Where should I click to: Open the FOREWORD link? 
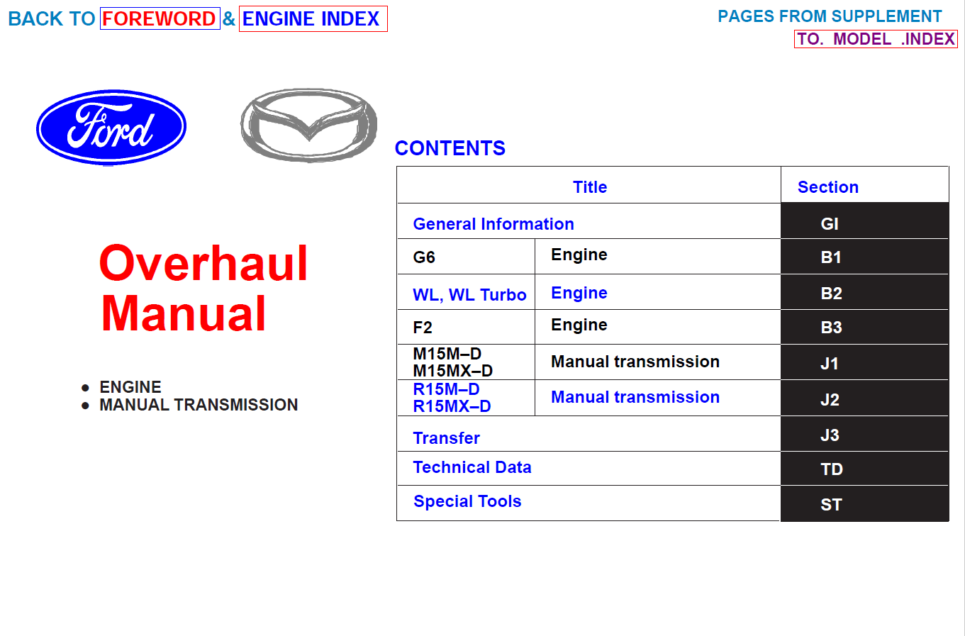pos(160,18)
